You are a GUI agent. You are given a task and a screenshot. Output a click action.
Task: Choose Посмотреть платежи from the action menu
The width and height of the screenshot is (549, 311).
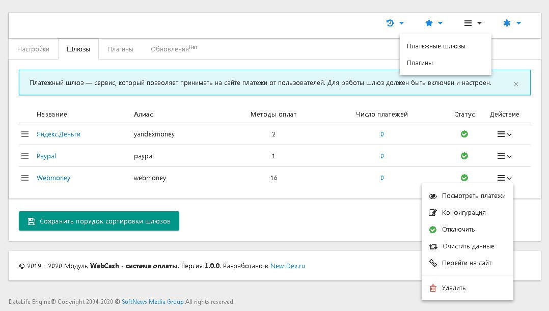[468, 196]
